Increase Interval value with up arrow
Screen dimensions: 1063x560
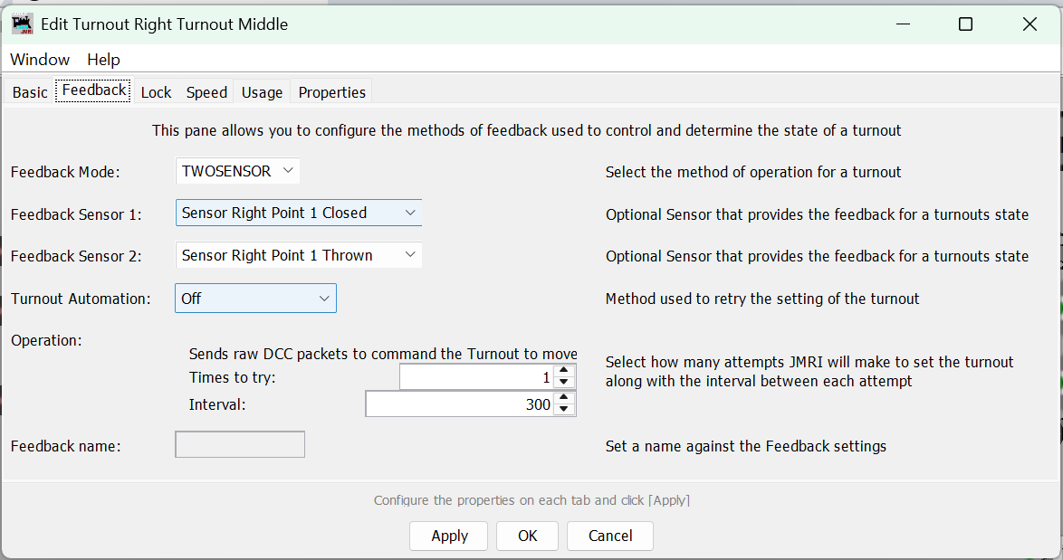click(564, 397)
